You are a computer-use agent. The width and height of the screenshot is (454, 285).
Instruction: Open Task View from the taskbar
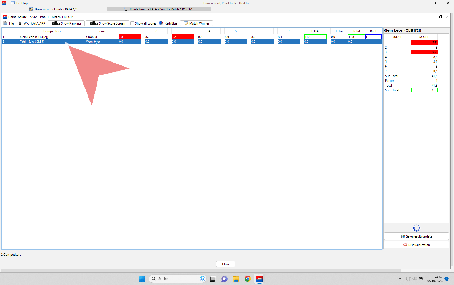[x=212, y=279]
